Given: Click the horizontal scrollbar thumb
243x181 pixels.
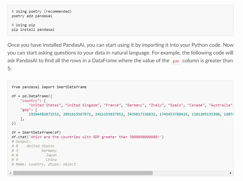Looking at the screenshot, I should click(x=83, y=173).
